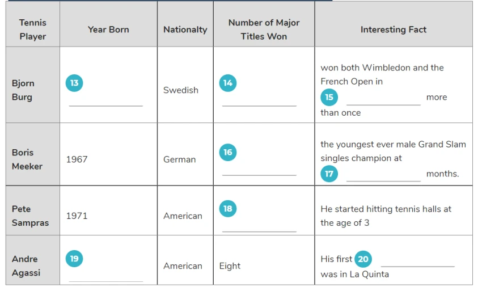This screenshot has width=482, height=291.
Task: Click the number 17 badge
Action: 329,174
